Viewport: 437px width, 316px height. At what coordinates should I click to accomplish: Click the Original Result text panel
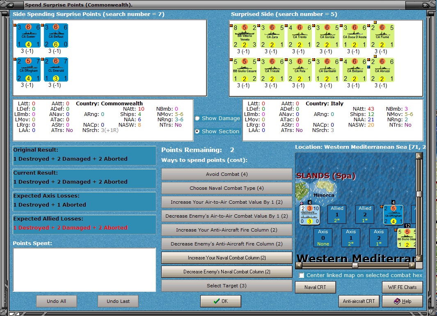click(85, 156)
